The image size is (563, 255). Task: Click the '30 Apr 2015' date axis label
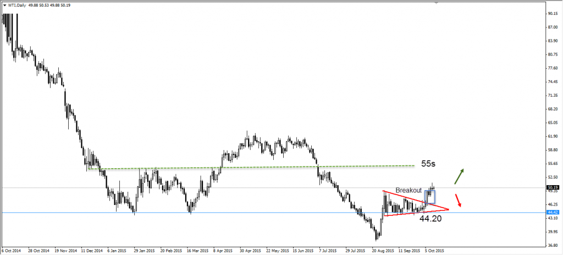pyautogui.click(x=250, y=251)
